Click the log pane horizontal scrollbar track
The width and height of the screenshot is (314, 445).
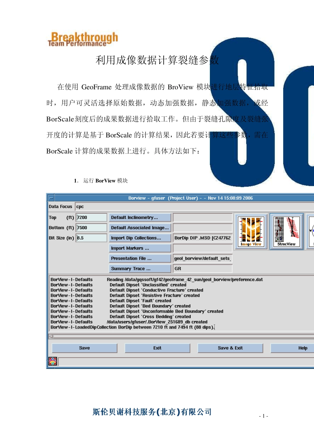184,336
